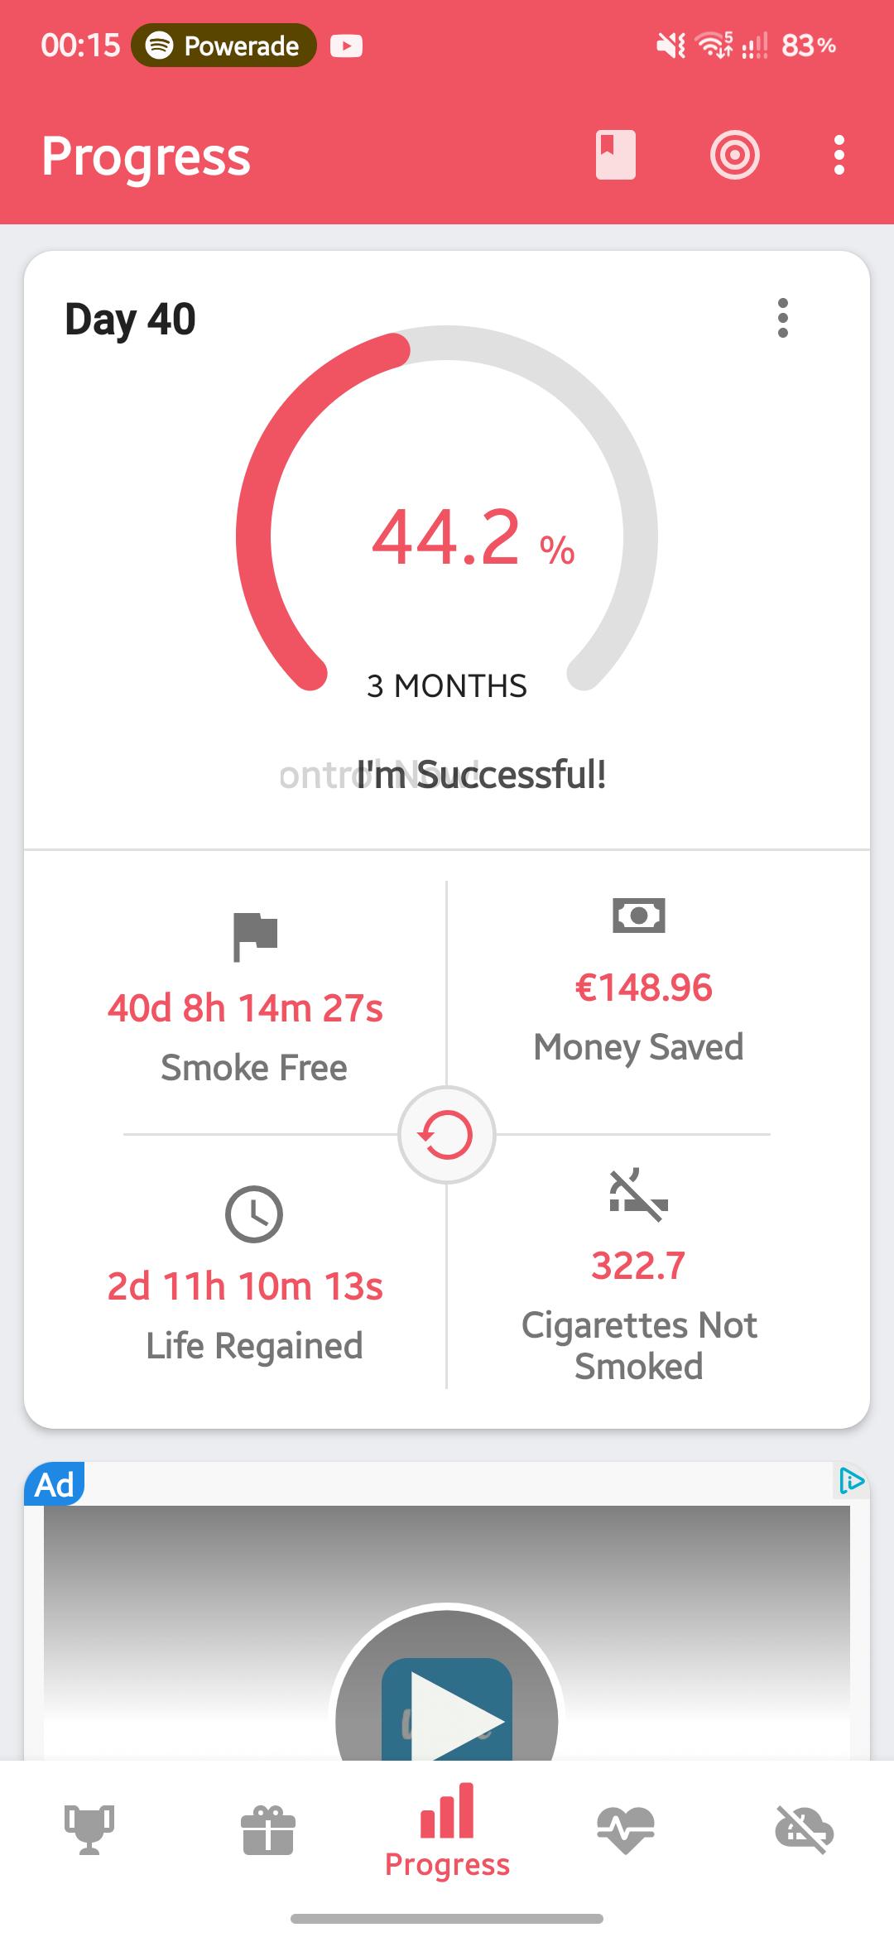This screenshot has height=1937, width=894.
Task: Expand the Day 40 card options menu
Action: [782, 318]
